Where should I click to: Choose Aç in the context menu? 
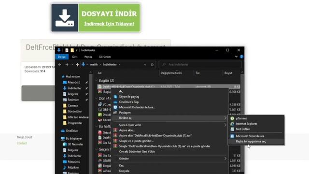(x=121, y=91)
